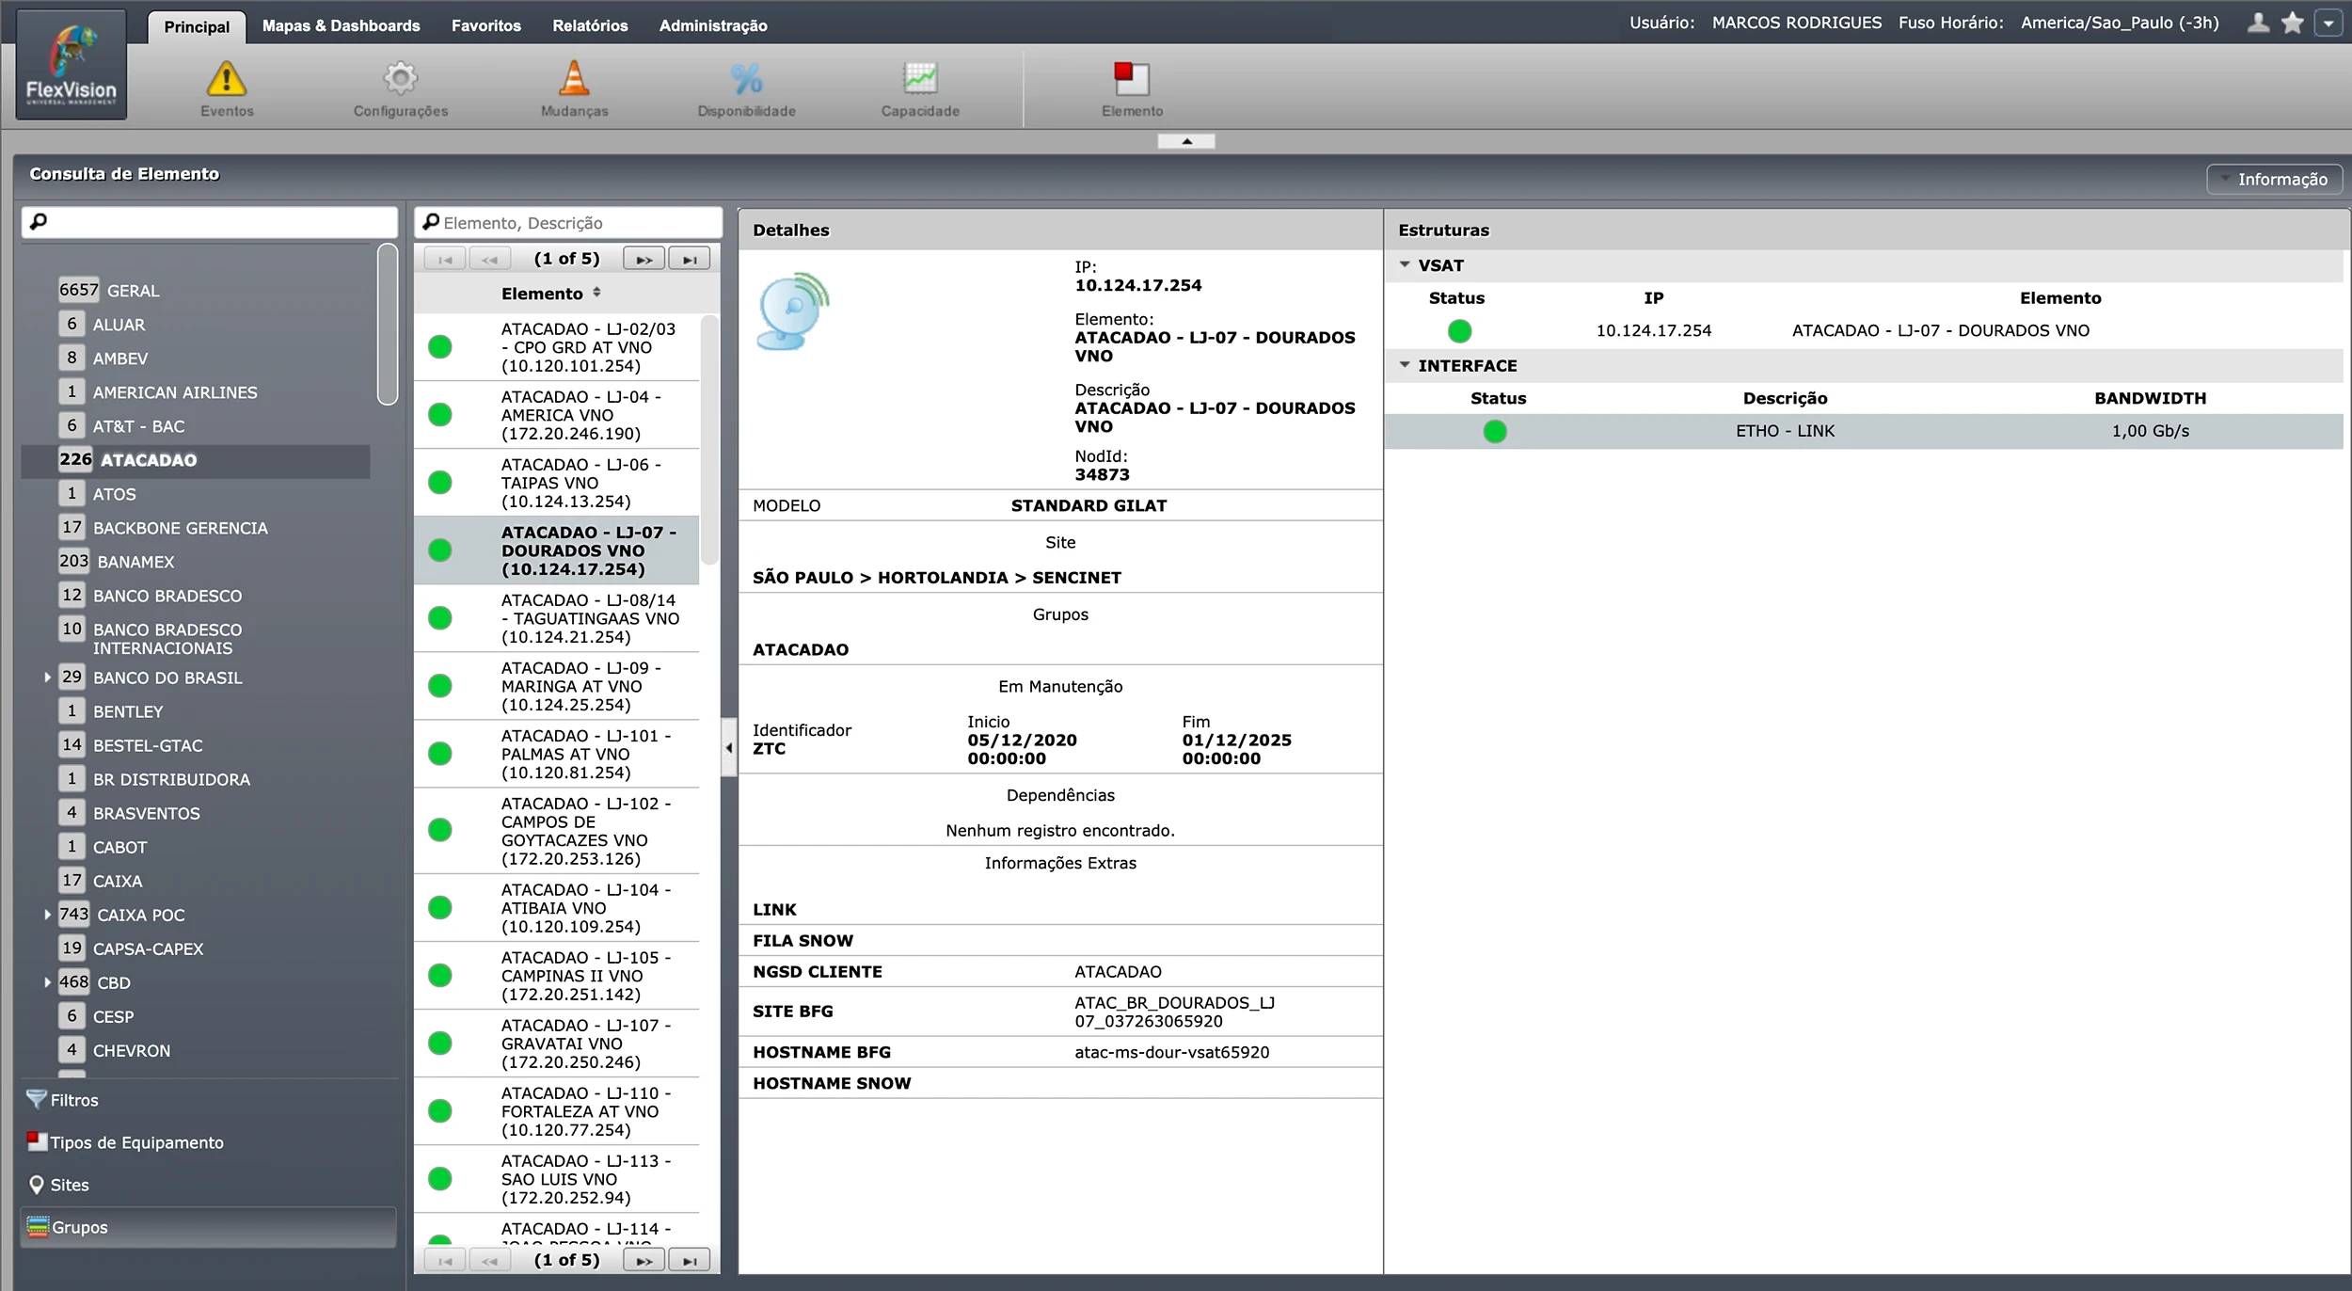Click the ETHO - LINK interface description

(x=1785, y=431)
